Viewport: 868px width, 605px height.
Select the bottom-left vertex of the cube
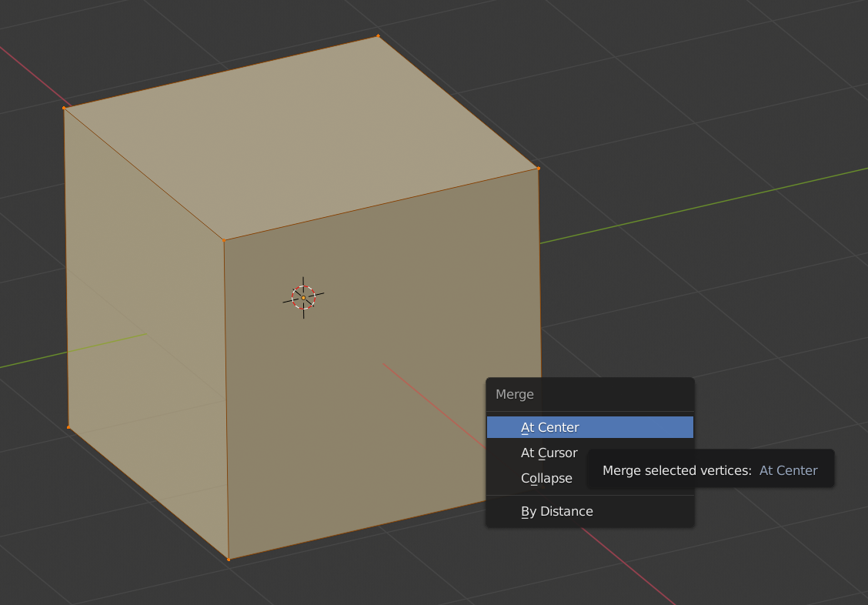68,426
